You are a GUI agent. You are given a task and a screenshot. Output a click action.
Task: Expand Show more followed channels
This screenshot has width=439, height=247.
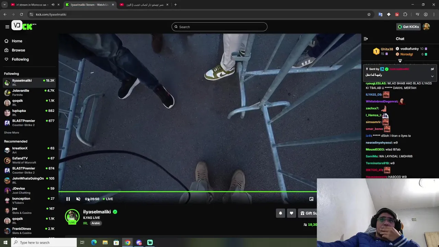pyautogui.click(x=12, y=132)
